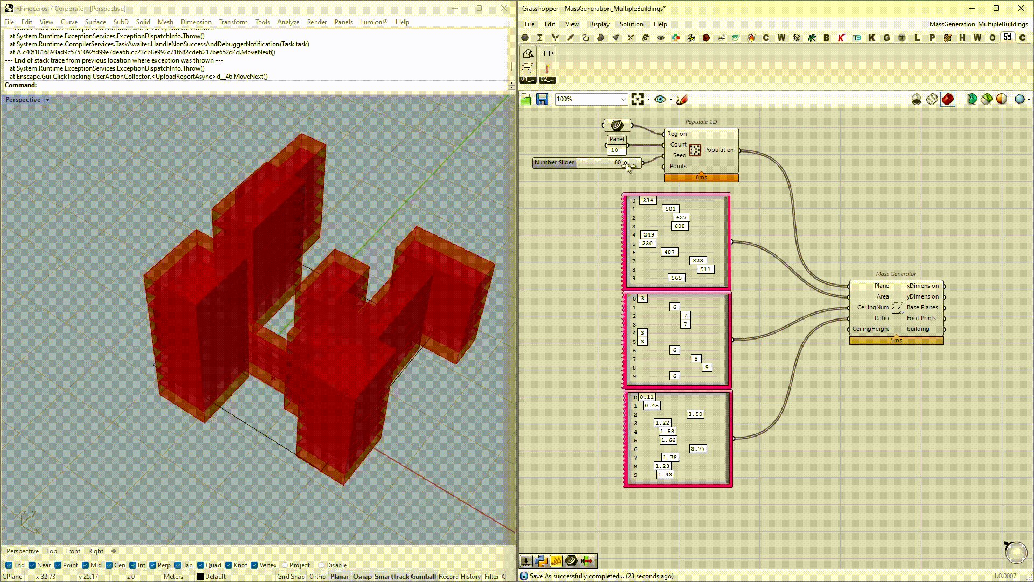This screenshot has height=582, width=1034.
Task: Open the Curve tab swirl icon
Action: coord(585,38)
